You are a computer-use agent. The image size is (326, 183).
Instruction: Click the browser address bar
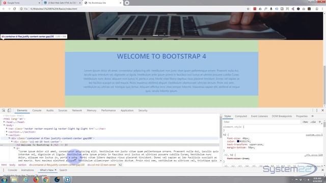click(133, 9)
